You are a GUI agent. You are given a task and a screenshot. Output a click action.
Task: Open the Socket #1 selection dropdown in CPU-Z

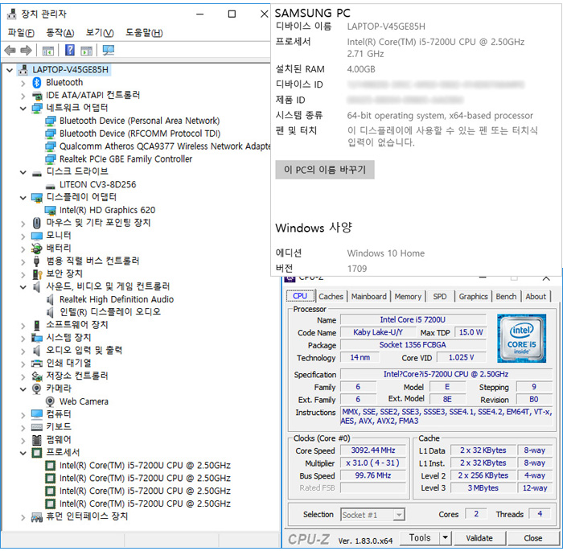399,515
